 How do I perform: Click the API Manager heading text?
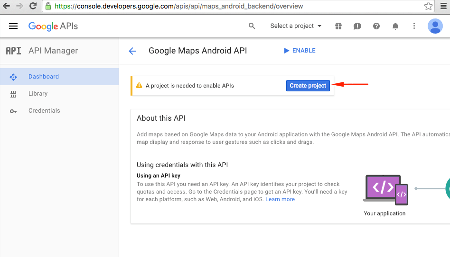coord(53,51)
